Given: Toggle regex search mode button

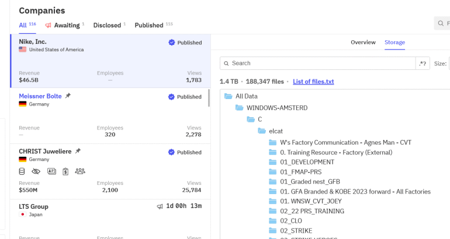Looking at the screenshot, I should 422,63.
